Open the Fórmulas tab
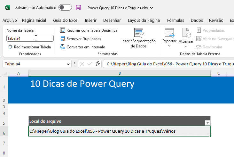This screenshot has height=157, width=234. tap(175, 20)
